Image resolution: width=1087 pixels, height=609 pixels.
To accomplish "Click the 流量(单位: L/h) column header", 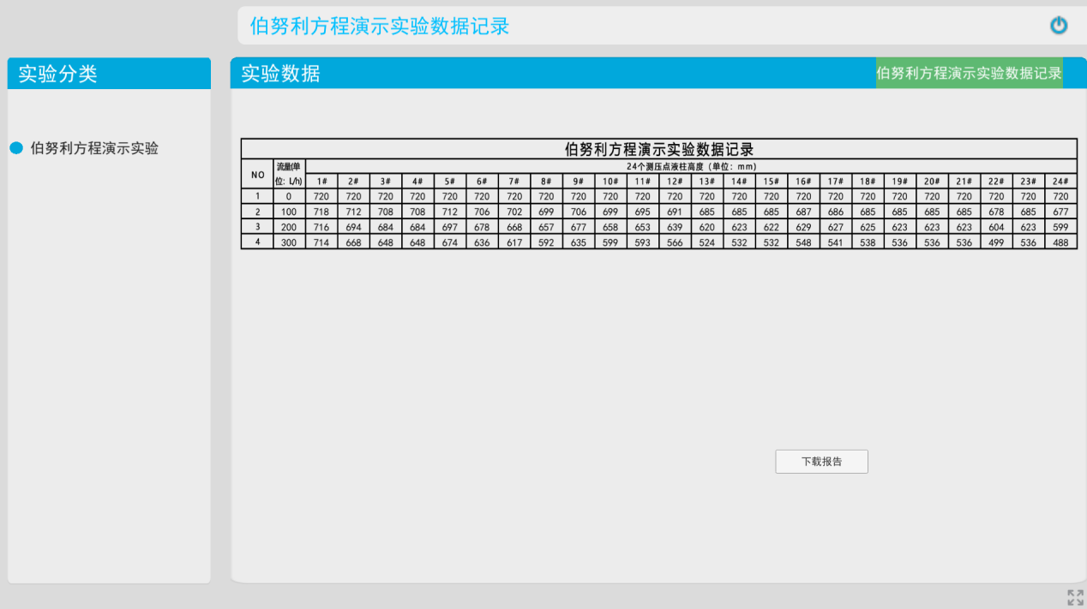I will (x=289, y=174).
